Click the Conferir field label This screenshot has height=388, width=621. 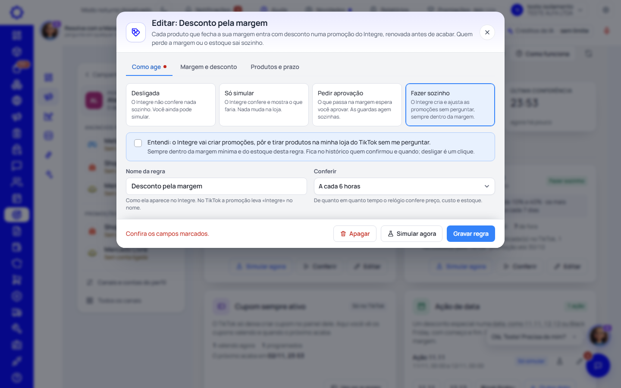pos(325,171)
